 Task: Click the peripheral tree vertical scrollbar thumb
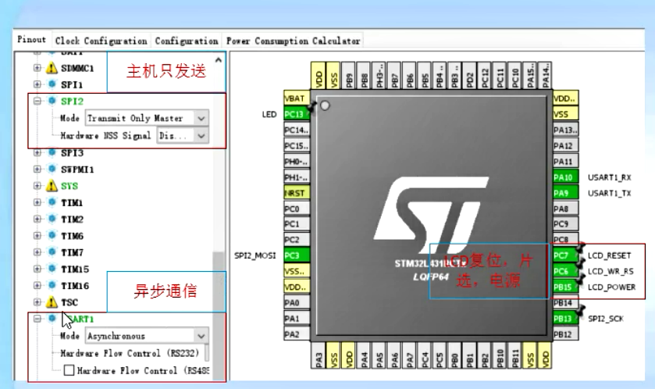[219, 316]
